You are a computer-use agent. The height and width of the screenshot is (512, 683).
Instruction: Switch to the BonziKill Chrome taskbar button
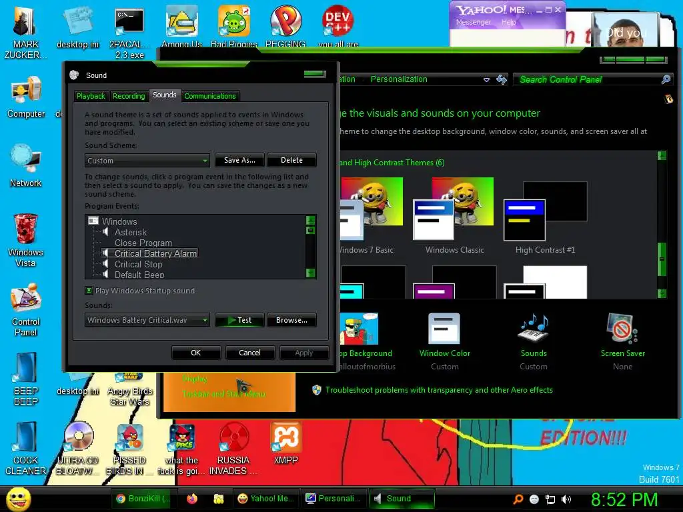tap(143, 499)
